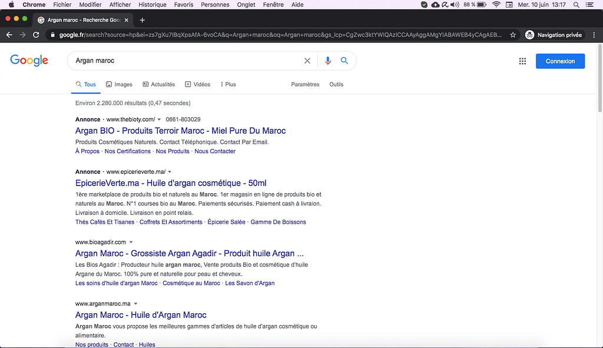This screenshot has height=348, width=603.
Task: Open the Google apps grid
Action: (x=522, y=61)
